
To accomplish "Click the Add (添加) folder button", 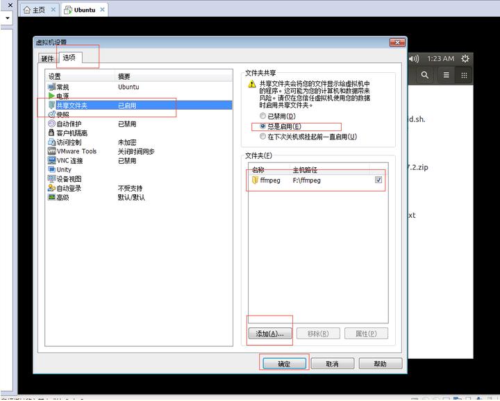I will [269, 334].
